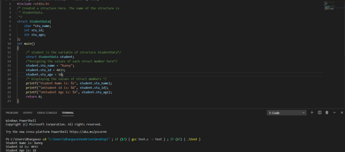Click line number 17 in the gutter
345x152 pixels.
(x=9, y=75)
